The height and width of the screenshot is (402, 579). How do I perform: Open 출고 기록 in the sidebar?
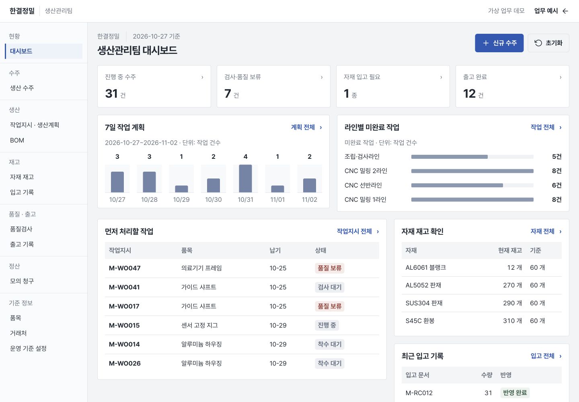pos(43,244)
